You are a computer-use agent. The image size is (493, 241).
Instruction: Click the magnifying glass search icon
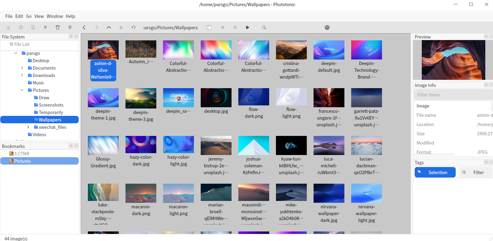(x=264, y=27)
